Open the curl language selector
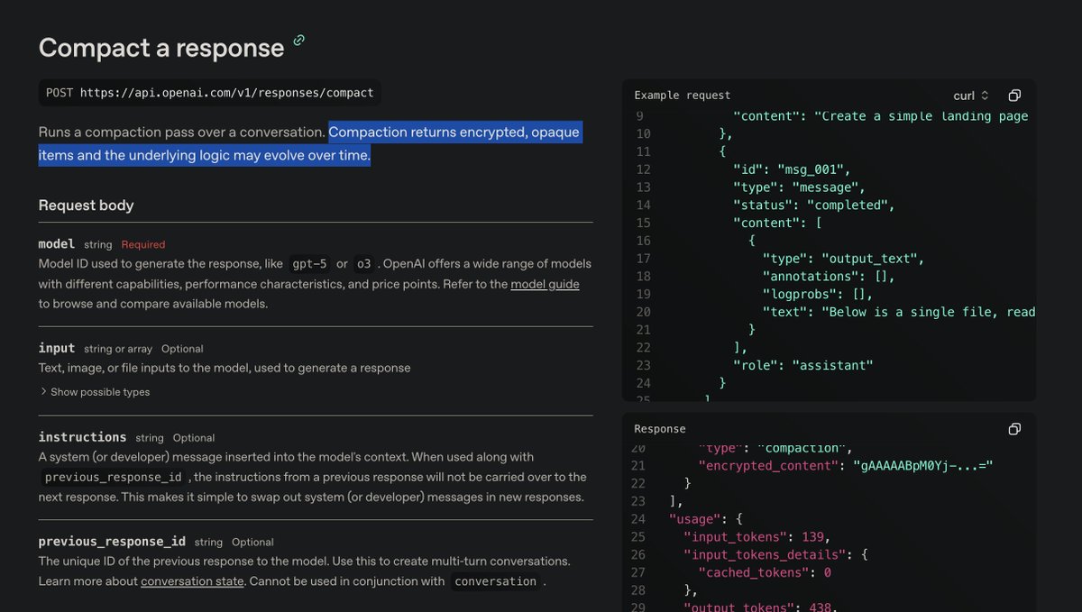Viewport: 1082px width, 612px height. (x=971, y=96)
